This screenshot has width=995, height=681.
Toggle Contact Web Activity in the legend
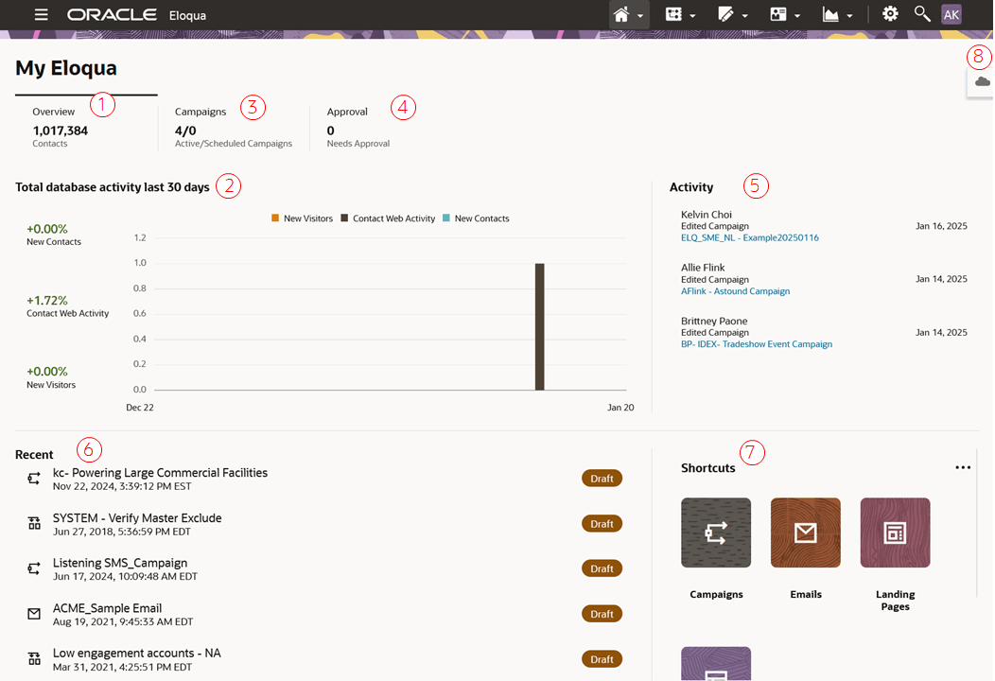click(388, 218)
